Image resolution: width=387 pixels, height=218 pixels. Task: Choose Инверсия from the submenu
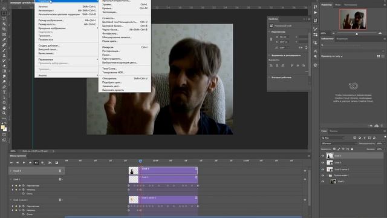(x=108, y=47)
